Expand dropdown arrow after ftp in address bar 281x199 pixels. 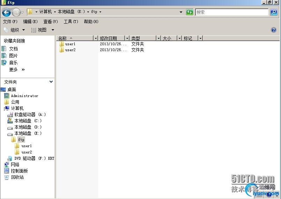click(x=101, y=12)
